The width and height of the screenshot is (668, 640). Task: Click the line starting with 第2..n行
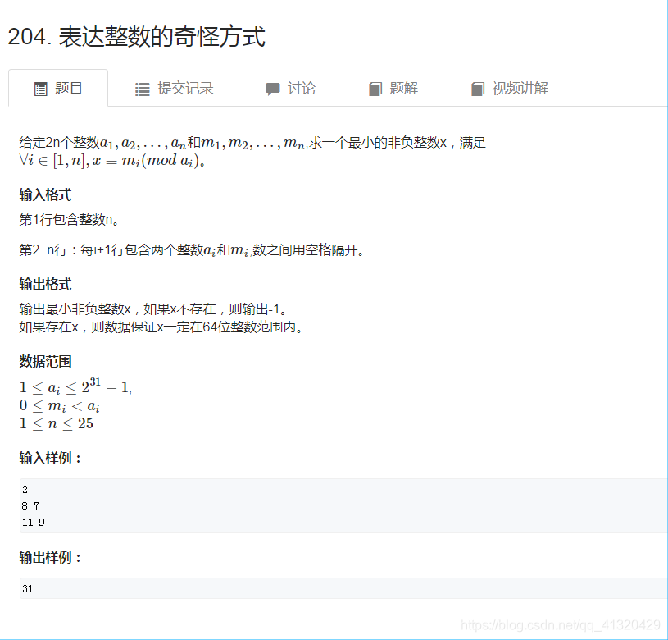[192, 249]
